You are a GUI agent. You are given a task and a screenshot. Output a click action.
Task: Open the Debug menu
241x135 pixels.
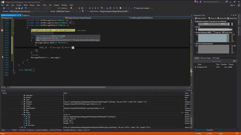click(32, 5)
